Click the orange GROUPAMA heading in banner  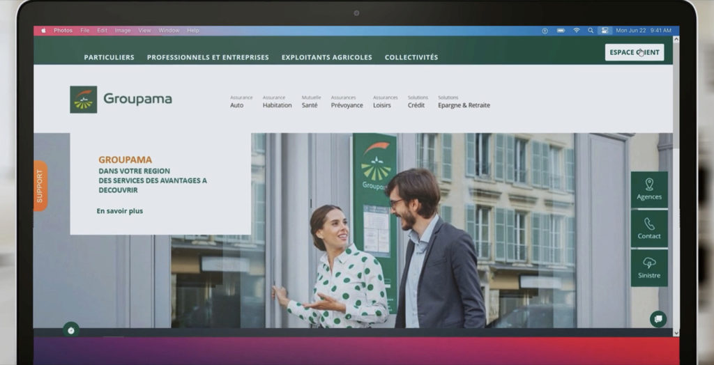126,160
